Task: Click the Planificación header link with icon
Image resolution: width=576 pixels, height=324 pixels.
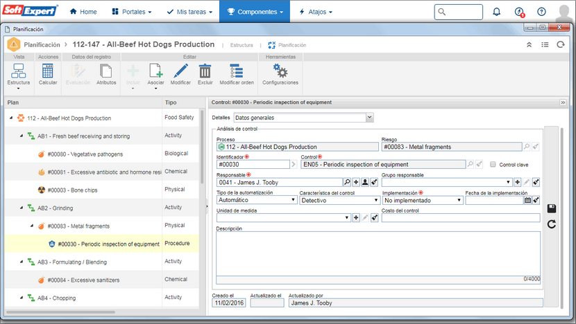Action: click(x=287, y=45)
